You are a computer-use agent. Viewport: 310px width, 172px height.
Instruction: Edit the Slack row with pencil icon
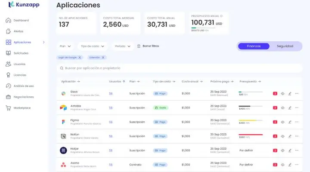(x=290, y=93)
